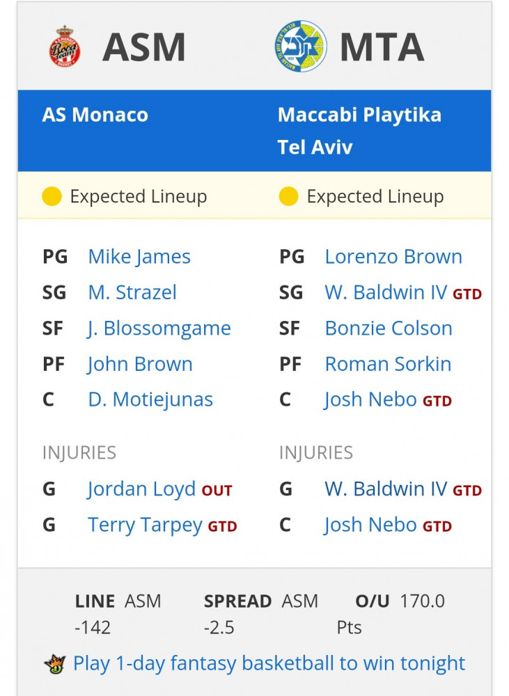Click the yellow AS Monaco lineup status dot
509x696 pixels.
[52, 196]
